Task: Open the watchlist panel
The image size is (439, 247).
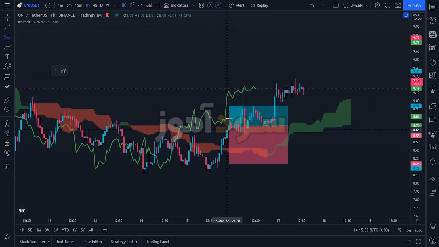Action: tap(432, 7)
